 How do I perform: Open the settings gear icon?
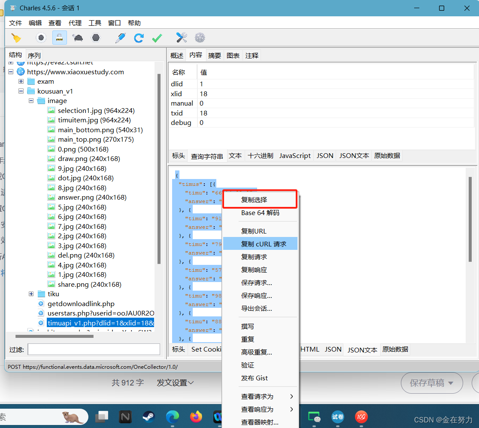(200, 38)
